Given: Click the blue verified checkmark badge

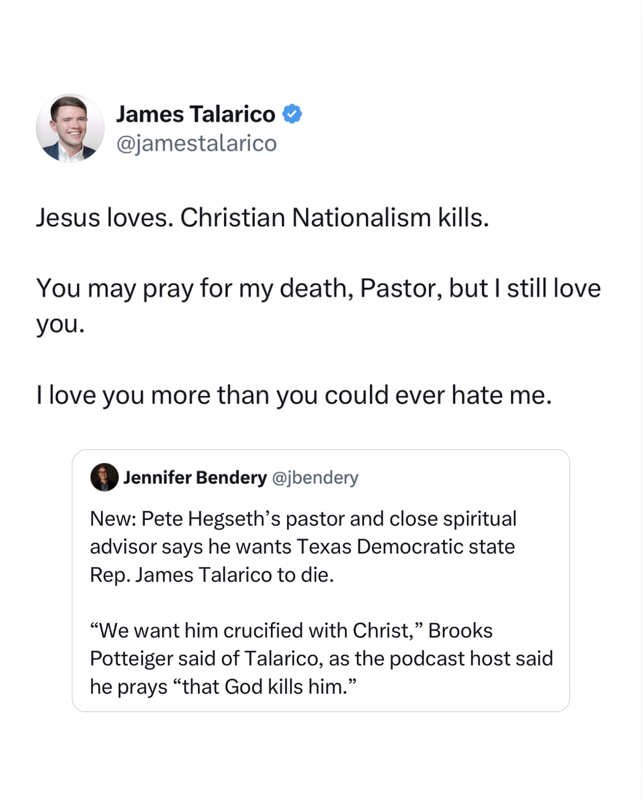Looking at the screenshot, I should (x=292, y=114).
